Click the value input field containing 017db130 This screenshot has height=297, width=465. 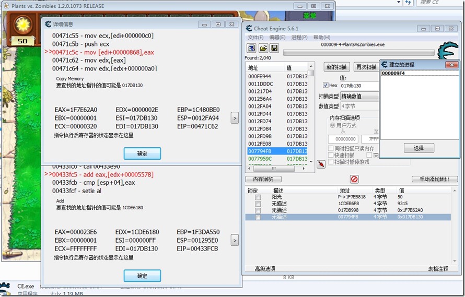[x=359, y=86]
